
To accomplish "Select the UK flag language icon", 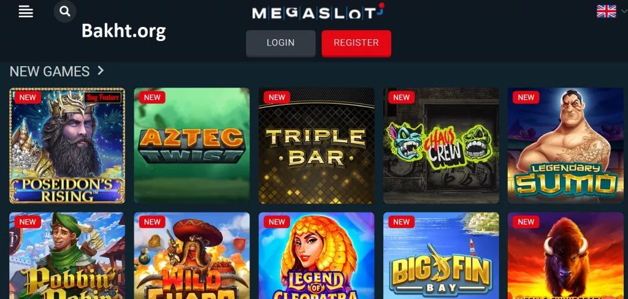I will (x=607, y=11).
